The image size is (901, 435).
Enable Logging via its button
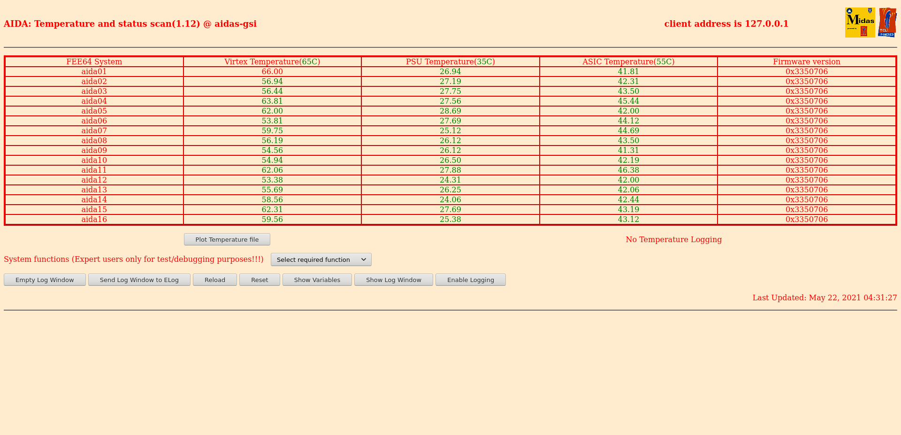[x=471, y=280]
